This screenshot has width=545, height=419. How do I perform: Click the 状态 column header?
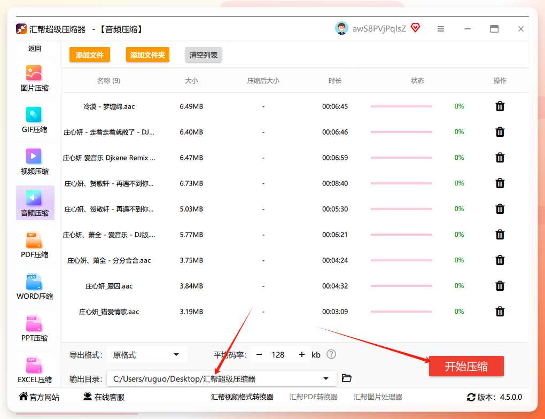coord(417,81)
